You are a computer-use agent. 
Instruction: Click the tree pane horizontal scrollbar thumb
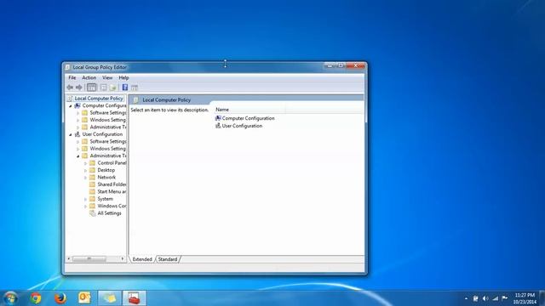point(89,258)
